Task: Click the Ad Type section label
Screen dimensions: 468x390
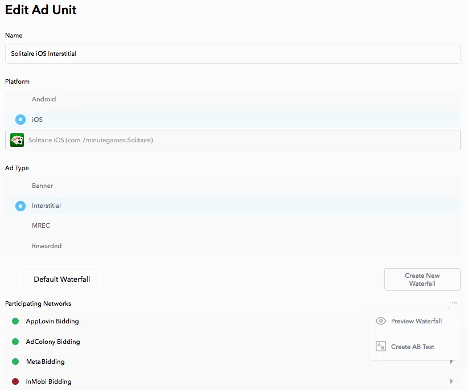Action: (x=17, y=169)
